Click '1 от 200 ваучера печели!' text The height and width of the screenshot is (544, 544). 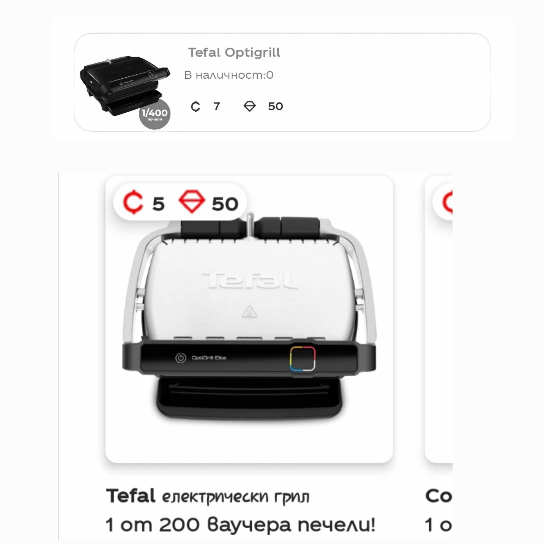click(240, 525)
